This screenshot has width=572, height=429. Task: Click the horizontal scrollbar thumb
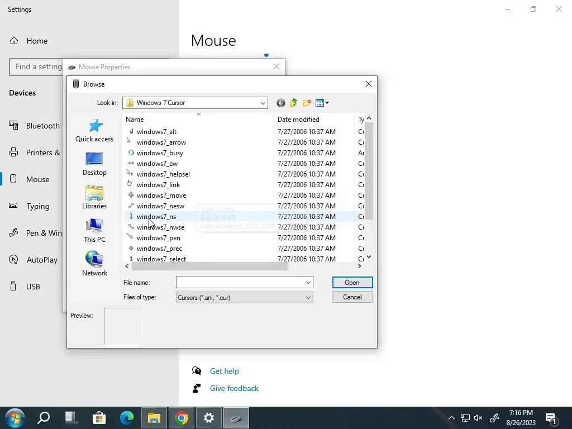(x=209, y=266)
